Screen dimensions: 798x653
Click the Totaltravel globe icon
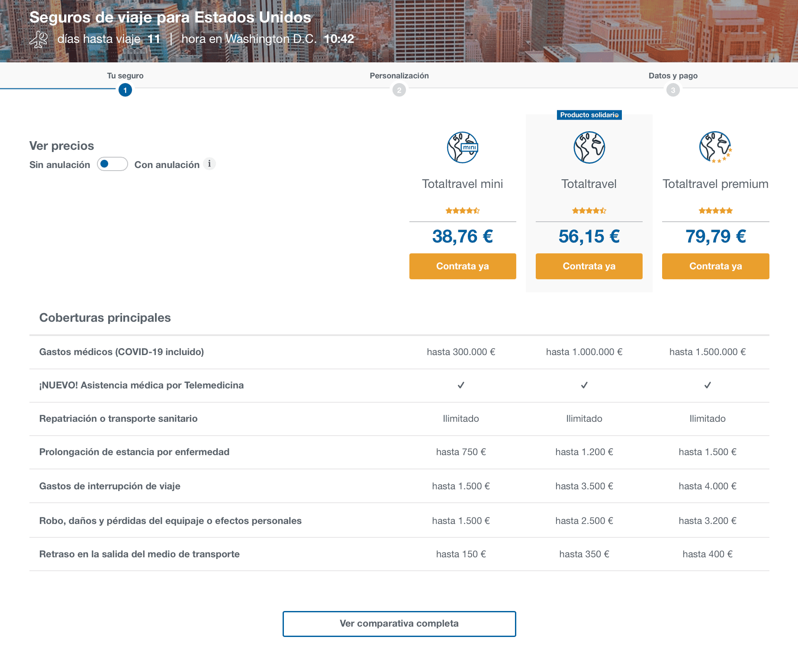click(589, 148)
